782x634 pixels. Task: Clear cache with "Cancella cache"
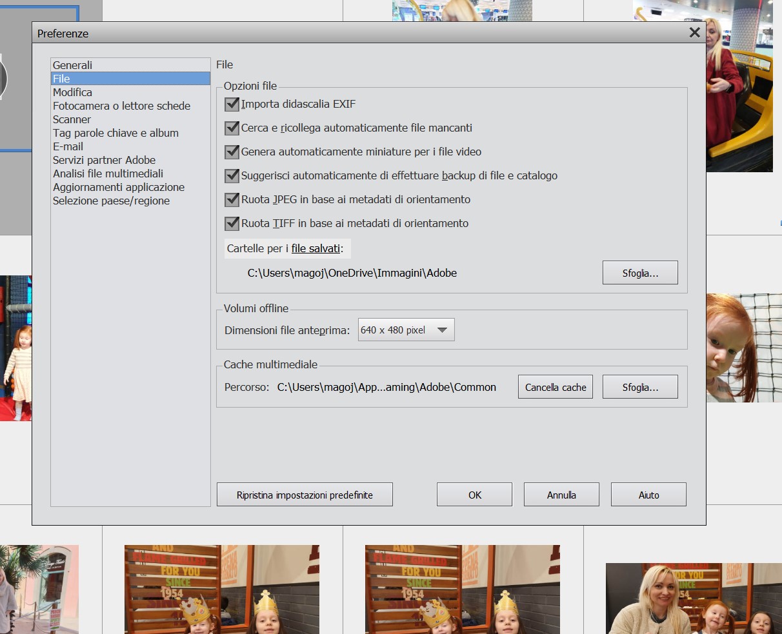(x=555, y=386)
